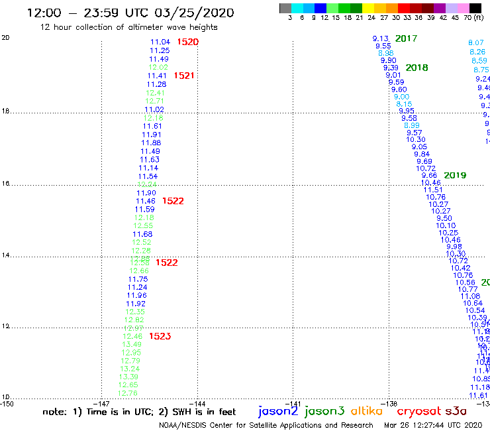Click the 70 (ft) legend scale label
The width and height of the screenshot is (490, 431).
point(473,18)
